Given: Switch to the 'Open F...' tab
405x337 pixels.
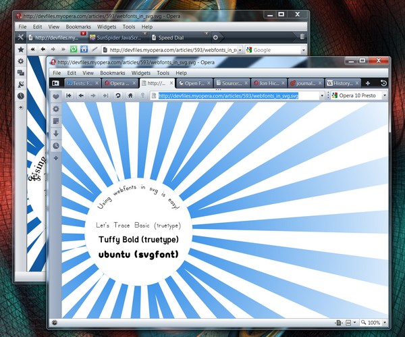Looking at the screenshot, I should 194,83.
